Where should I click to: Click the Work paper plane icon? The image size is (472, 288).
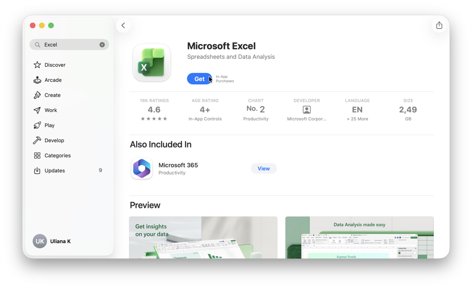[37, 110]
